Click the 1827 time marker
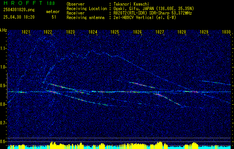The height and width of the screenshot is (149, 234). point(160,32)
